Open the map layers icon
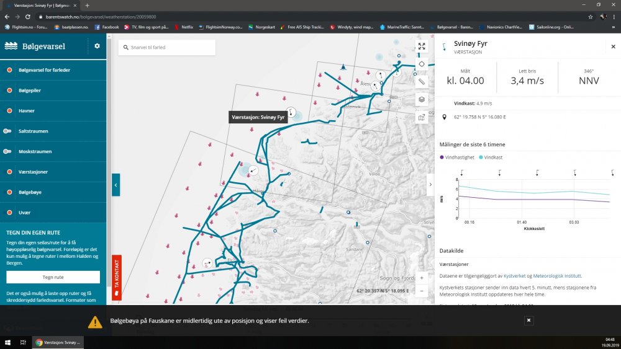The image size is (621, 349). (x=422, y=100)
